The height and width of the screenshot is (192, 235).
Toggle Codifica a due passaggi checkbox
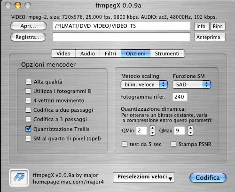(x=28, y=110)
